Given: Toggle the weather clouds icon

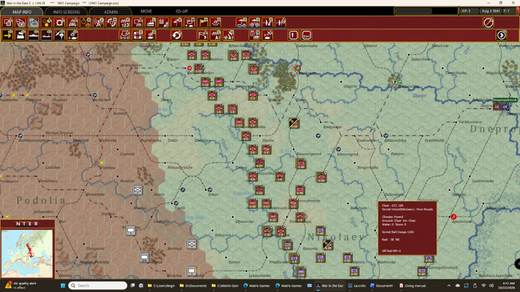Looking at the screenshot, I should 189,23.
